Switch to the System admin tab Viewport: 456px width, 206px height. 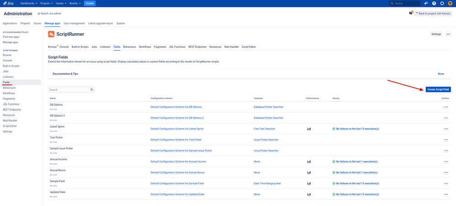(x=121, y=23)
